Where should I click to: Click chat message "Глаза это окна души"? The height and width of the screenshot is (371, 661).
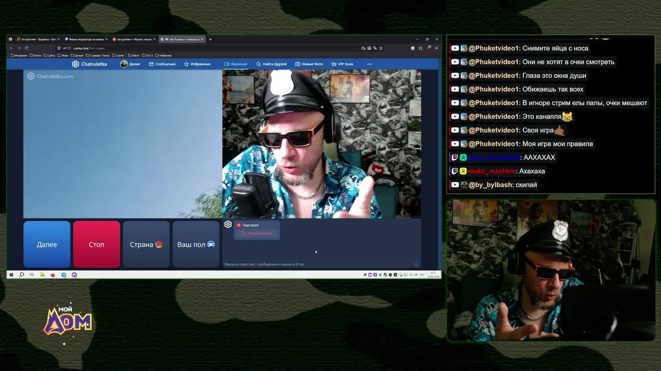tap(554, 75)
